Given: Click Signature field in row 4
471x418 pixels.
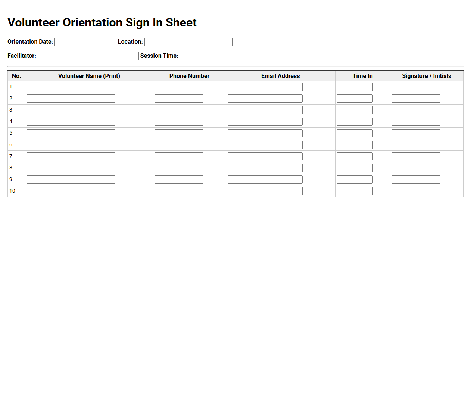Looking at the screenshot, I should (416, 122).
